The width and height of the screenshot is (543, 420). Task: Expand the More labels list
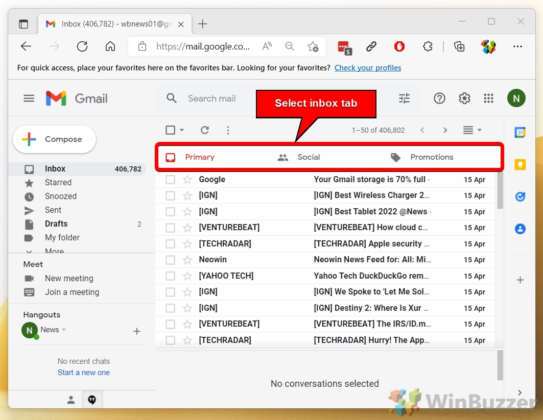(54, 251)
